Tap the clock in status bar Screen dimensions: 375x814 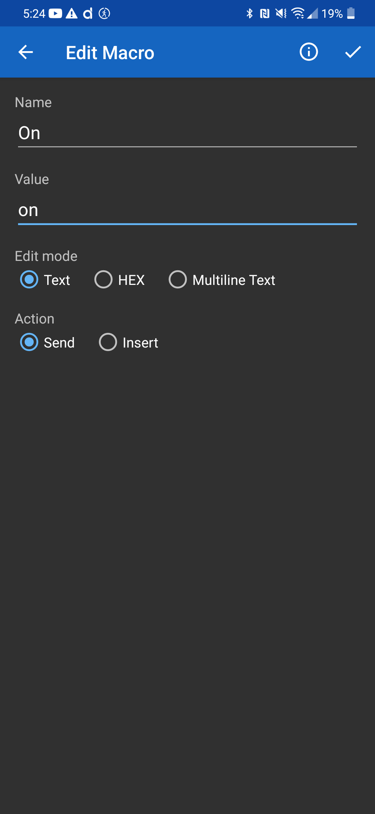[34, 14]
